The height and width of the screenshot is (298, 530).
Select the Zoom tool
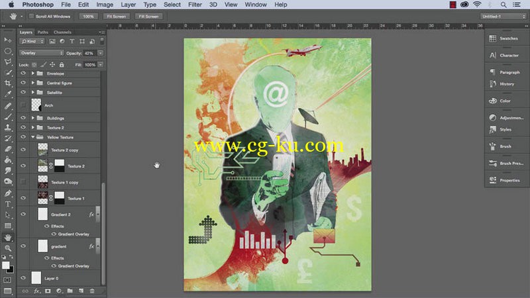click(8, 248)
